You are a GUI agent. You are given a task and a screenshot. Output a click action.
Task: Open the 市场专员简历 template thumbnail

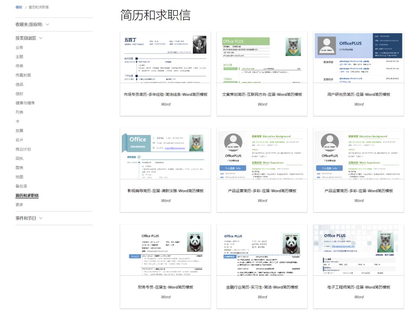click(x=165, y=58)
